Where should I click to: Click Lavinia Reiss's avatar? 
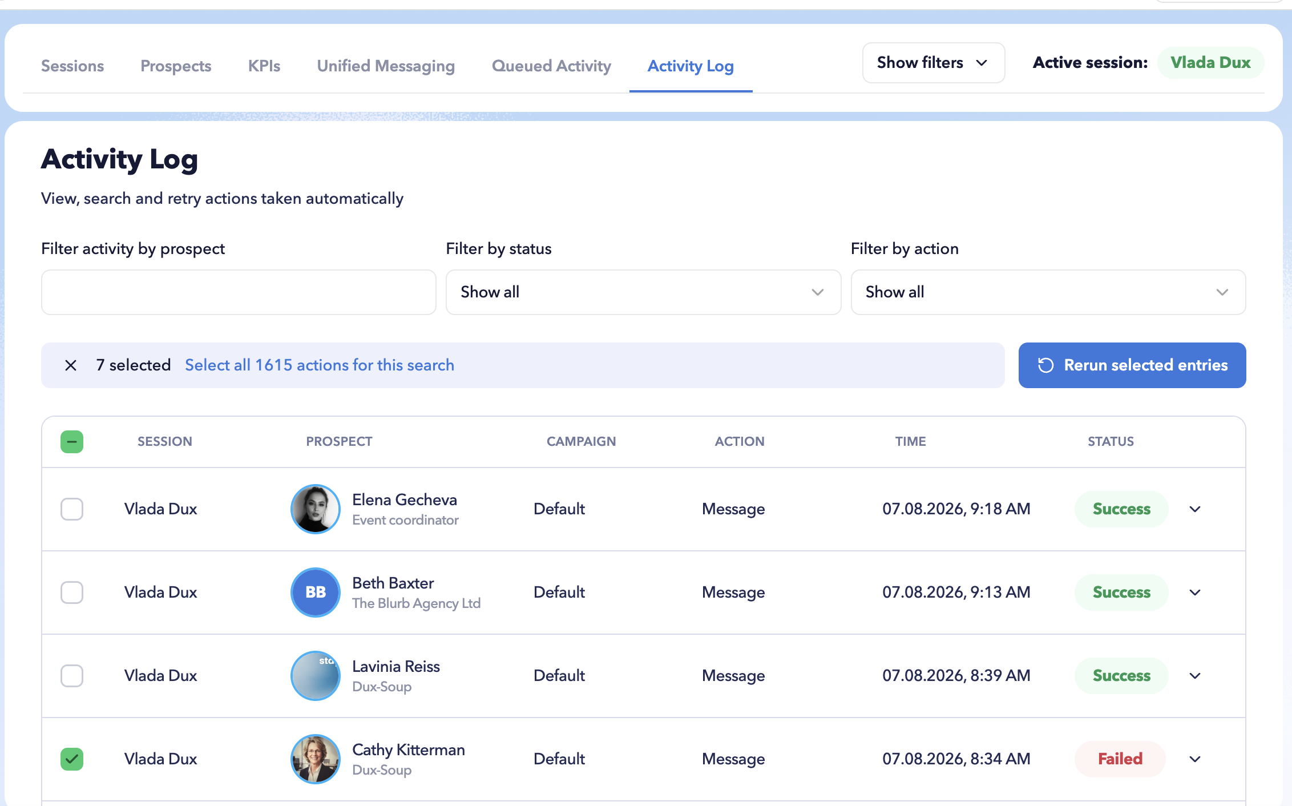(x=316, y=676)
